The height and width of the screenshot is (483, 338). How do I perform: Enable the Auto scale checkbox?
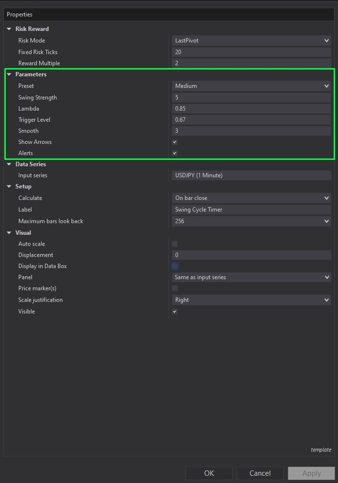(x=175, y=244)
